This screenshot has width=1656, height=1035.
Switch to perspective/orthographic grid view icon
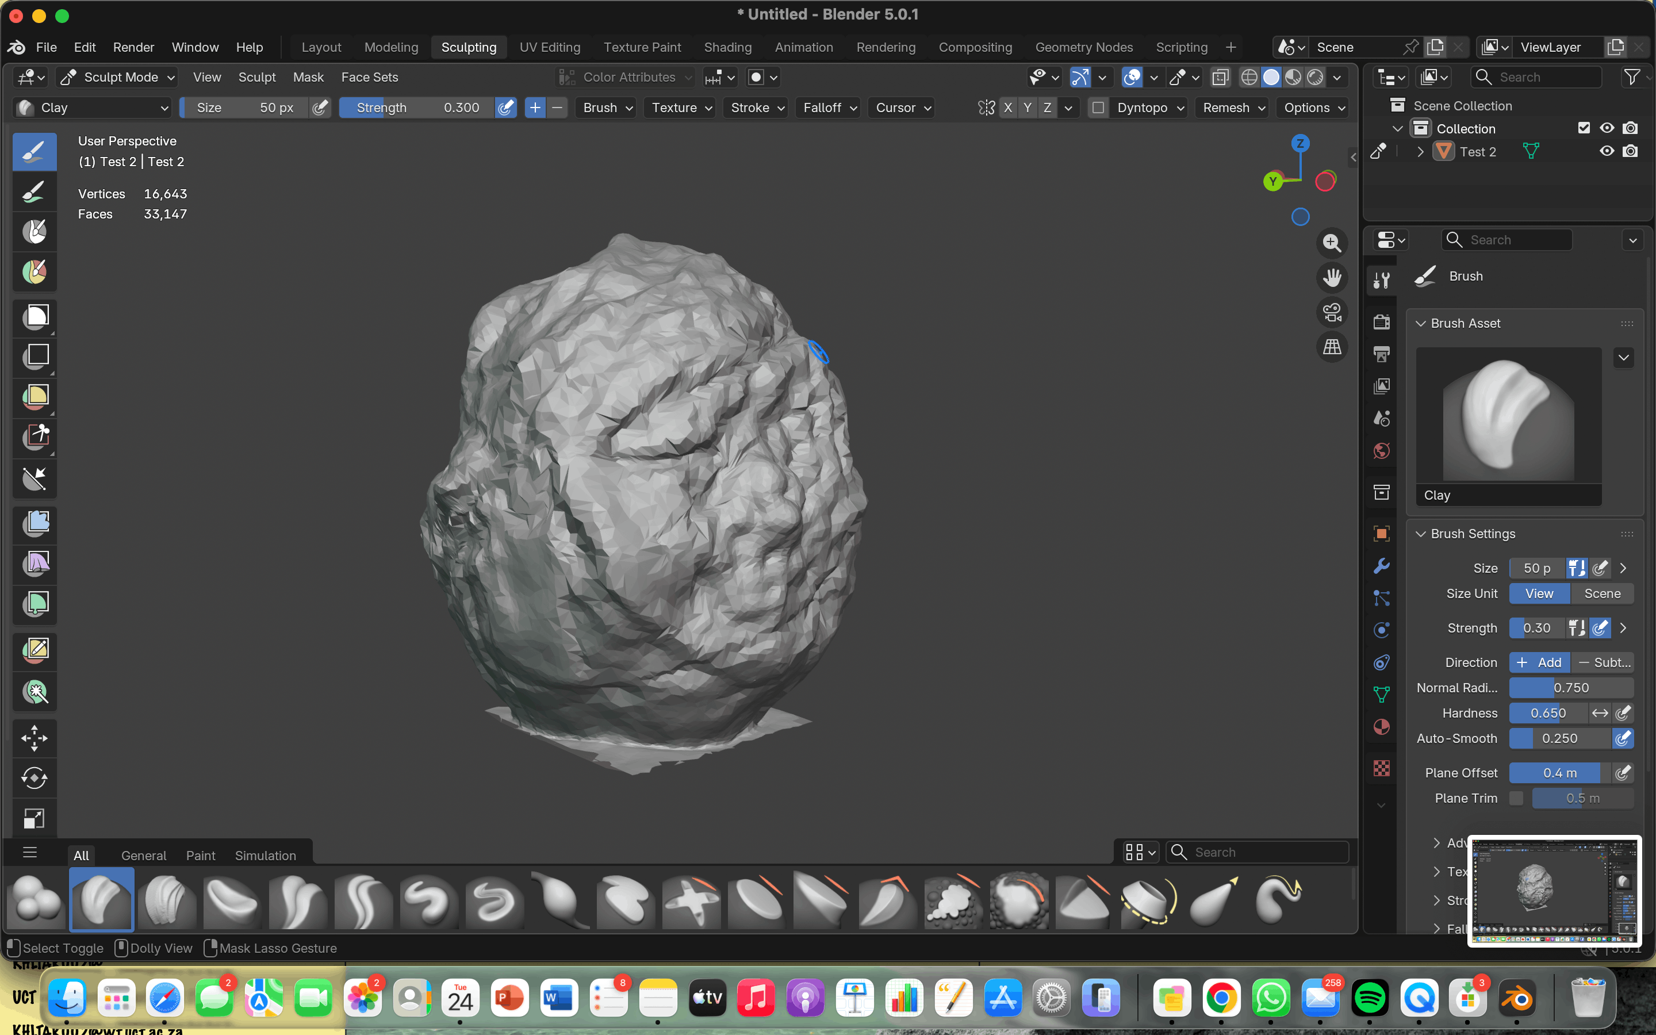coord(1331,347)
